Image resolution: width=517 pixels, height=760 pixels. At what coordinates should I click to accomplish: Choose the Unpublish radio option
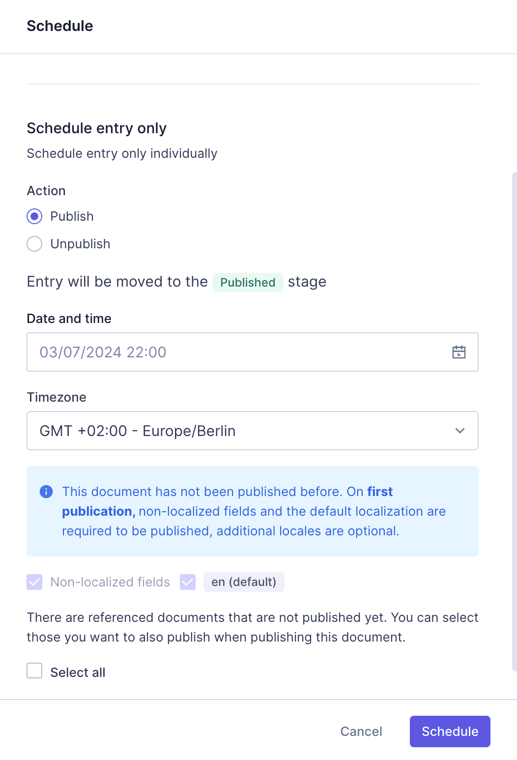(x=34, y=244)
